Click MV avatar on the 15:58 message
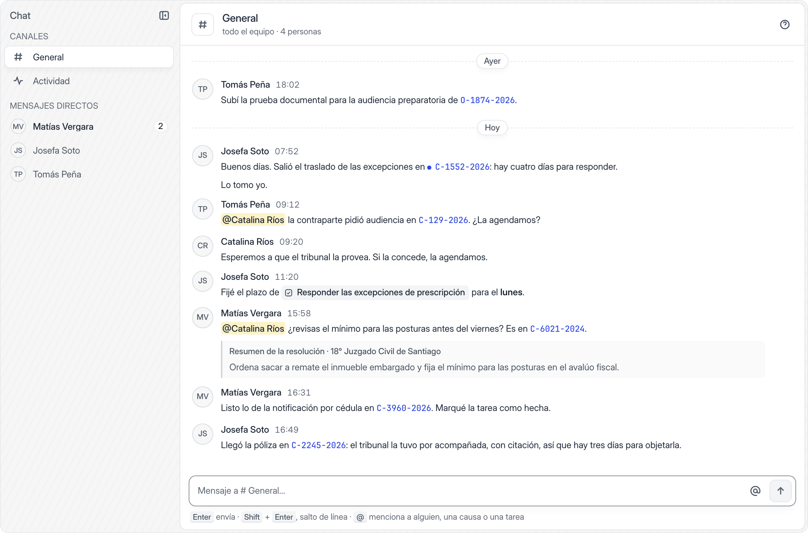The width and height of the screenshot is (808, 533). click(203, 317)
